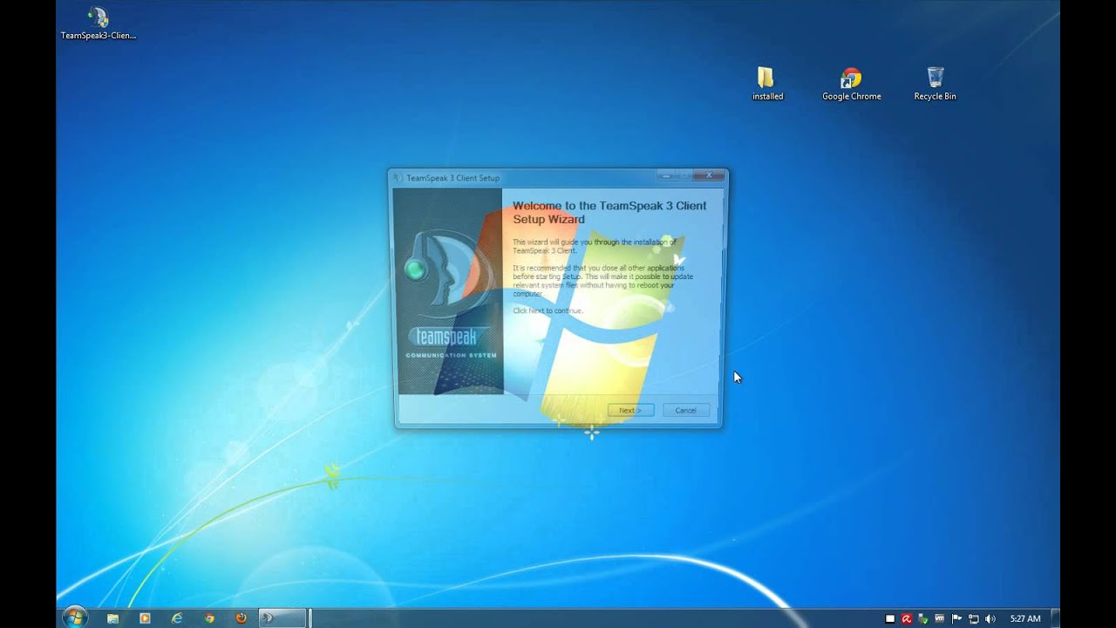This screenshot has width=1116, height=628.
Task: Click the Avira red umbrella tray icon
Action: pyautogui.click(x=907, y=618)
